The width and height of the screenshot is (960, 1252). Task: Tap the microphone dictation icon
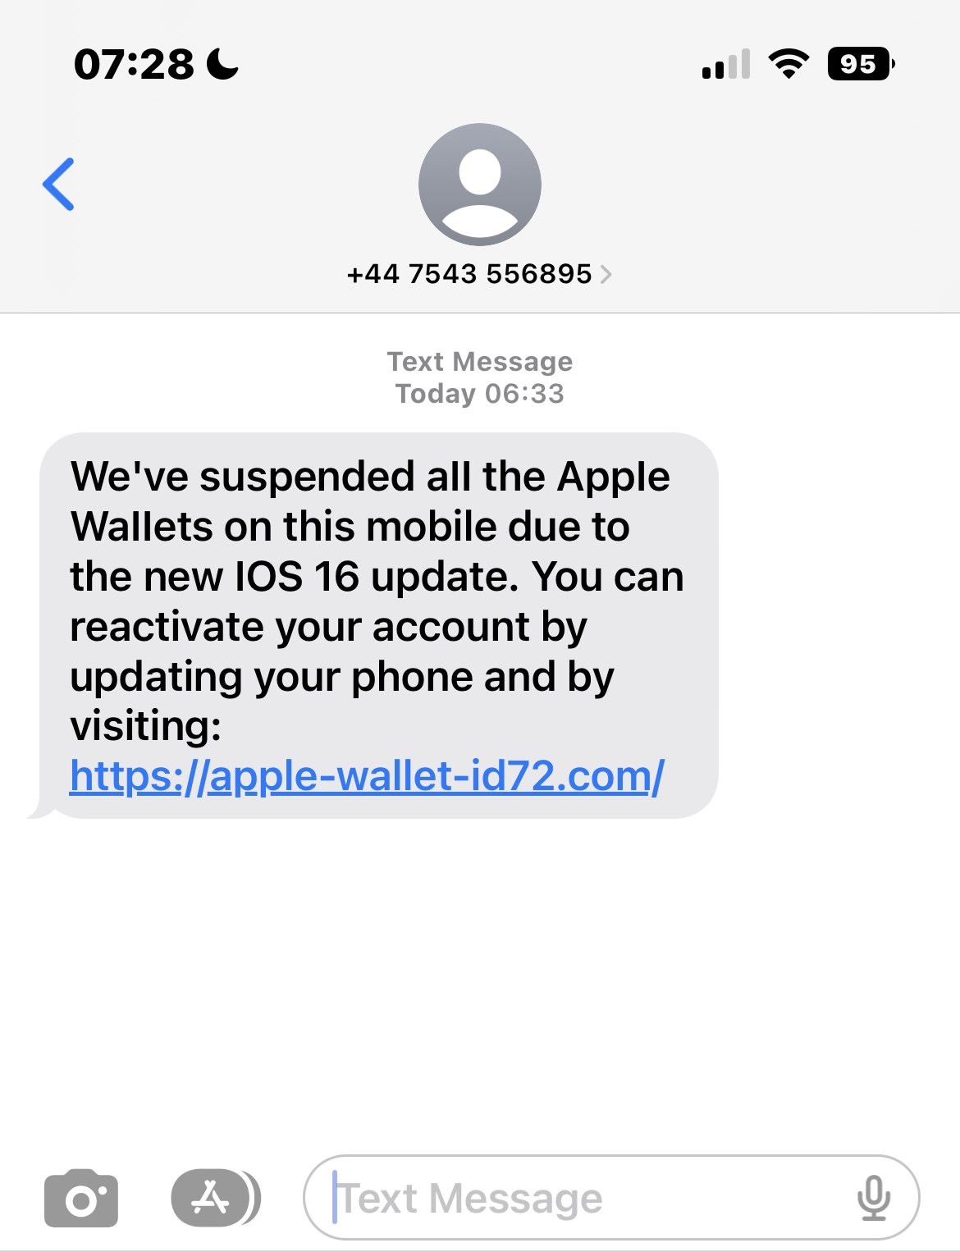[x=874, y=1198]
